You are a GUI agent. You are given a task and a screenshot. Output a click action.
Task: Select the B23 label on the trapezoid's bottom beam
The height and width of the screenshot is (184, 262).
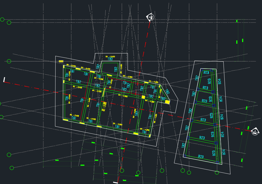pos(201,156)
